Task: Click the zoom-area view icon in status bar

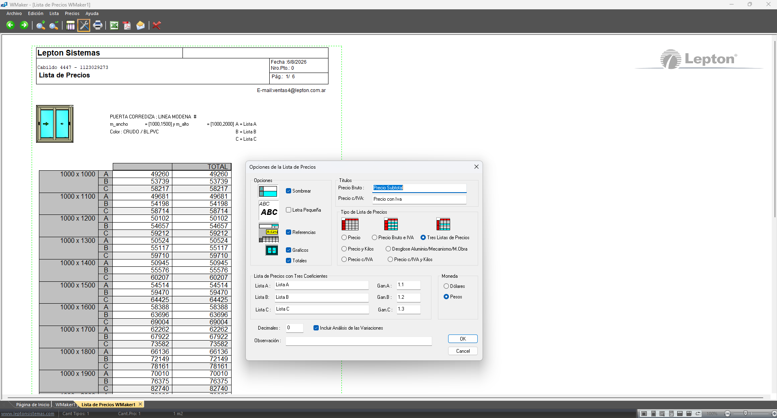Action: pyautogui.click(x=662, y=414)
